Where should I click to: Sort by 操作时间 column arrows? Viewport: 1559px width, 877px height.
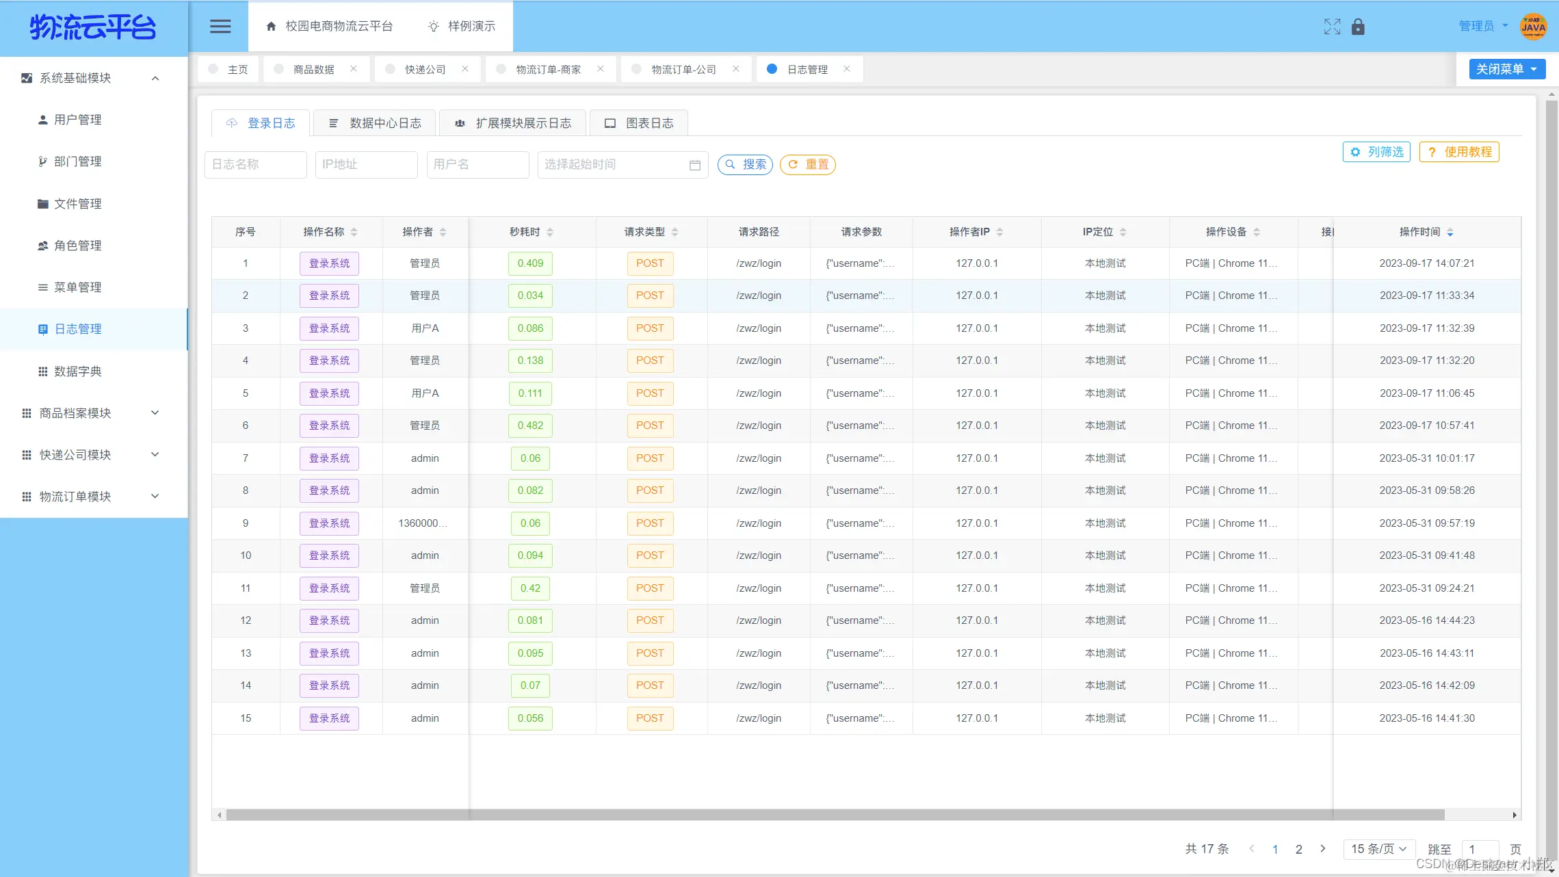1450,232
